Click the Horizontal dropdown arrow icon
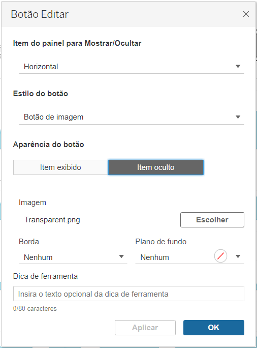Viewport: 257px width, 348px height. (238, 66)
